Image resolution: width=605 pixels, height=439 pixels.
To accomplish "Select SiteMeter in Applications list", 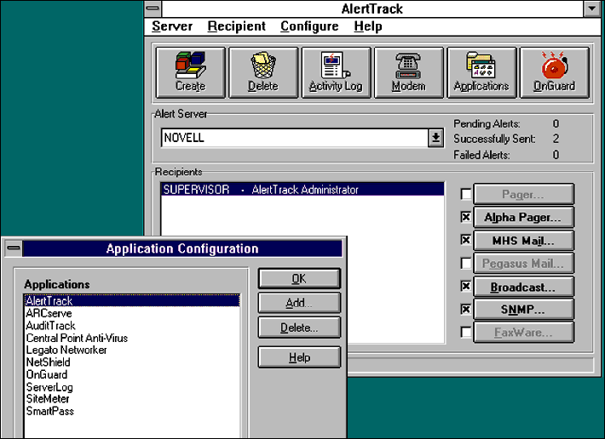I will click(132, 398).
